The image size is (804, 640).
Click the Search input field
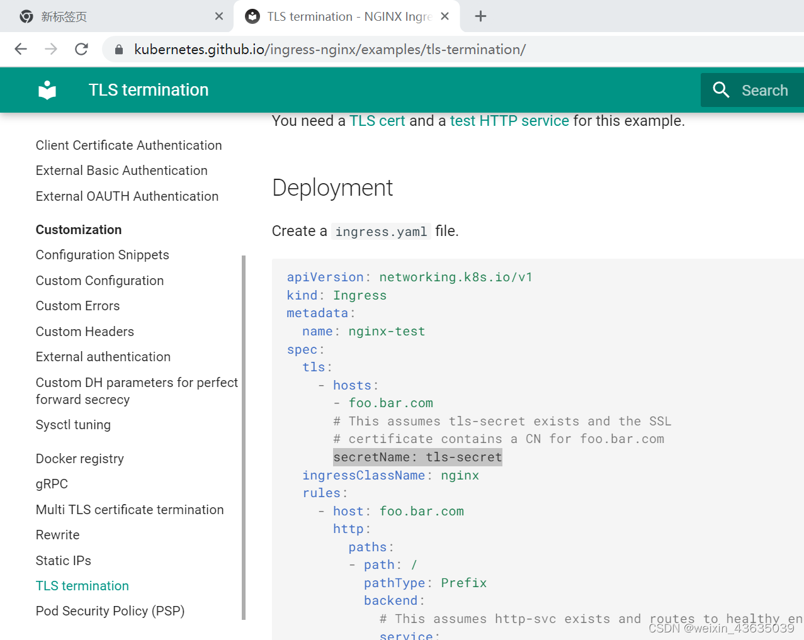(x=752, y=90)
